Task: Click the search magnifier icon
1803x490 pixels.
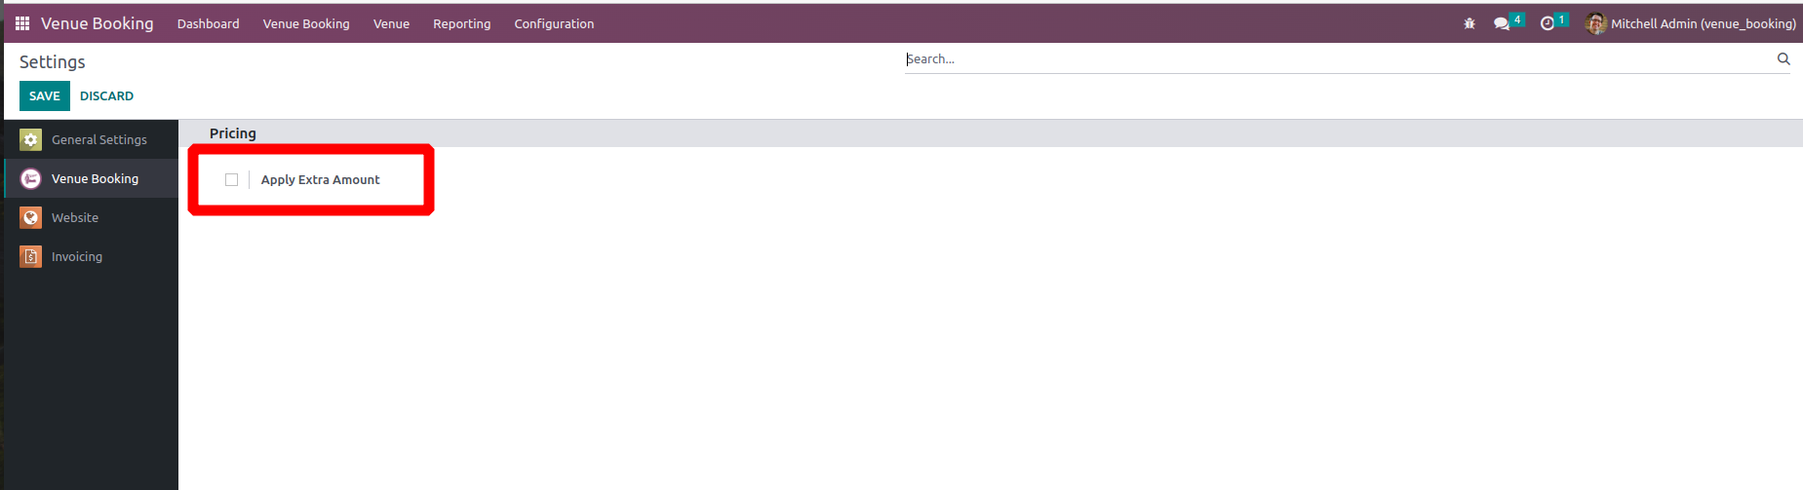Action: tap(1783, 58)
